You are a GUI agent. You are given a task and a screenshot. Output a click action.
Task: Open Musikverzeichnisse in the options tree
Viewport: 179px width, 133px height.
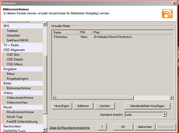(20, 112)
